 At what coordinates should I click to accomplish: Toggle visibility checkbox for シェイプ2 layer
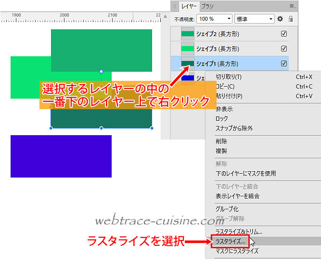284,34
